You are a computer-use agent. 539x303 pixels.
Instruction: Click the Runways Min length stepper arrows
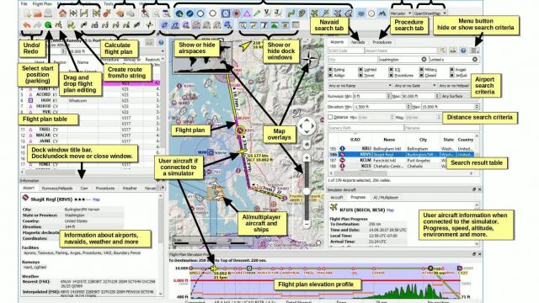click(x=389, y=96)
